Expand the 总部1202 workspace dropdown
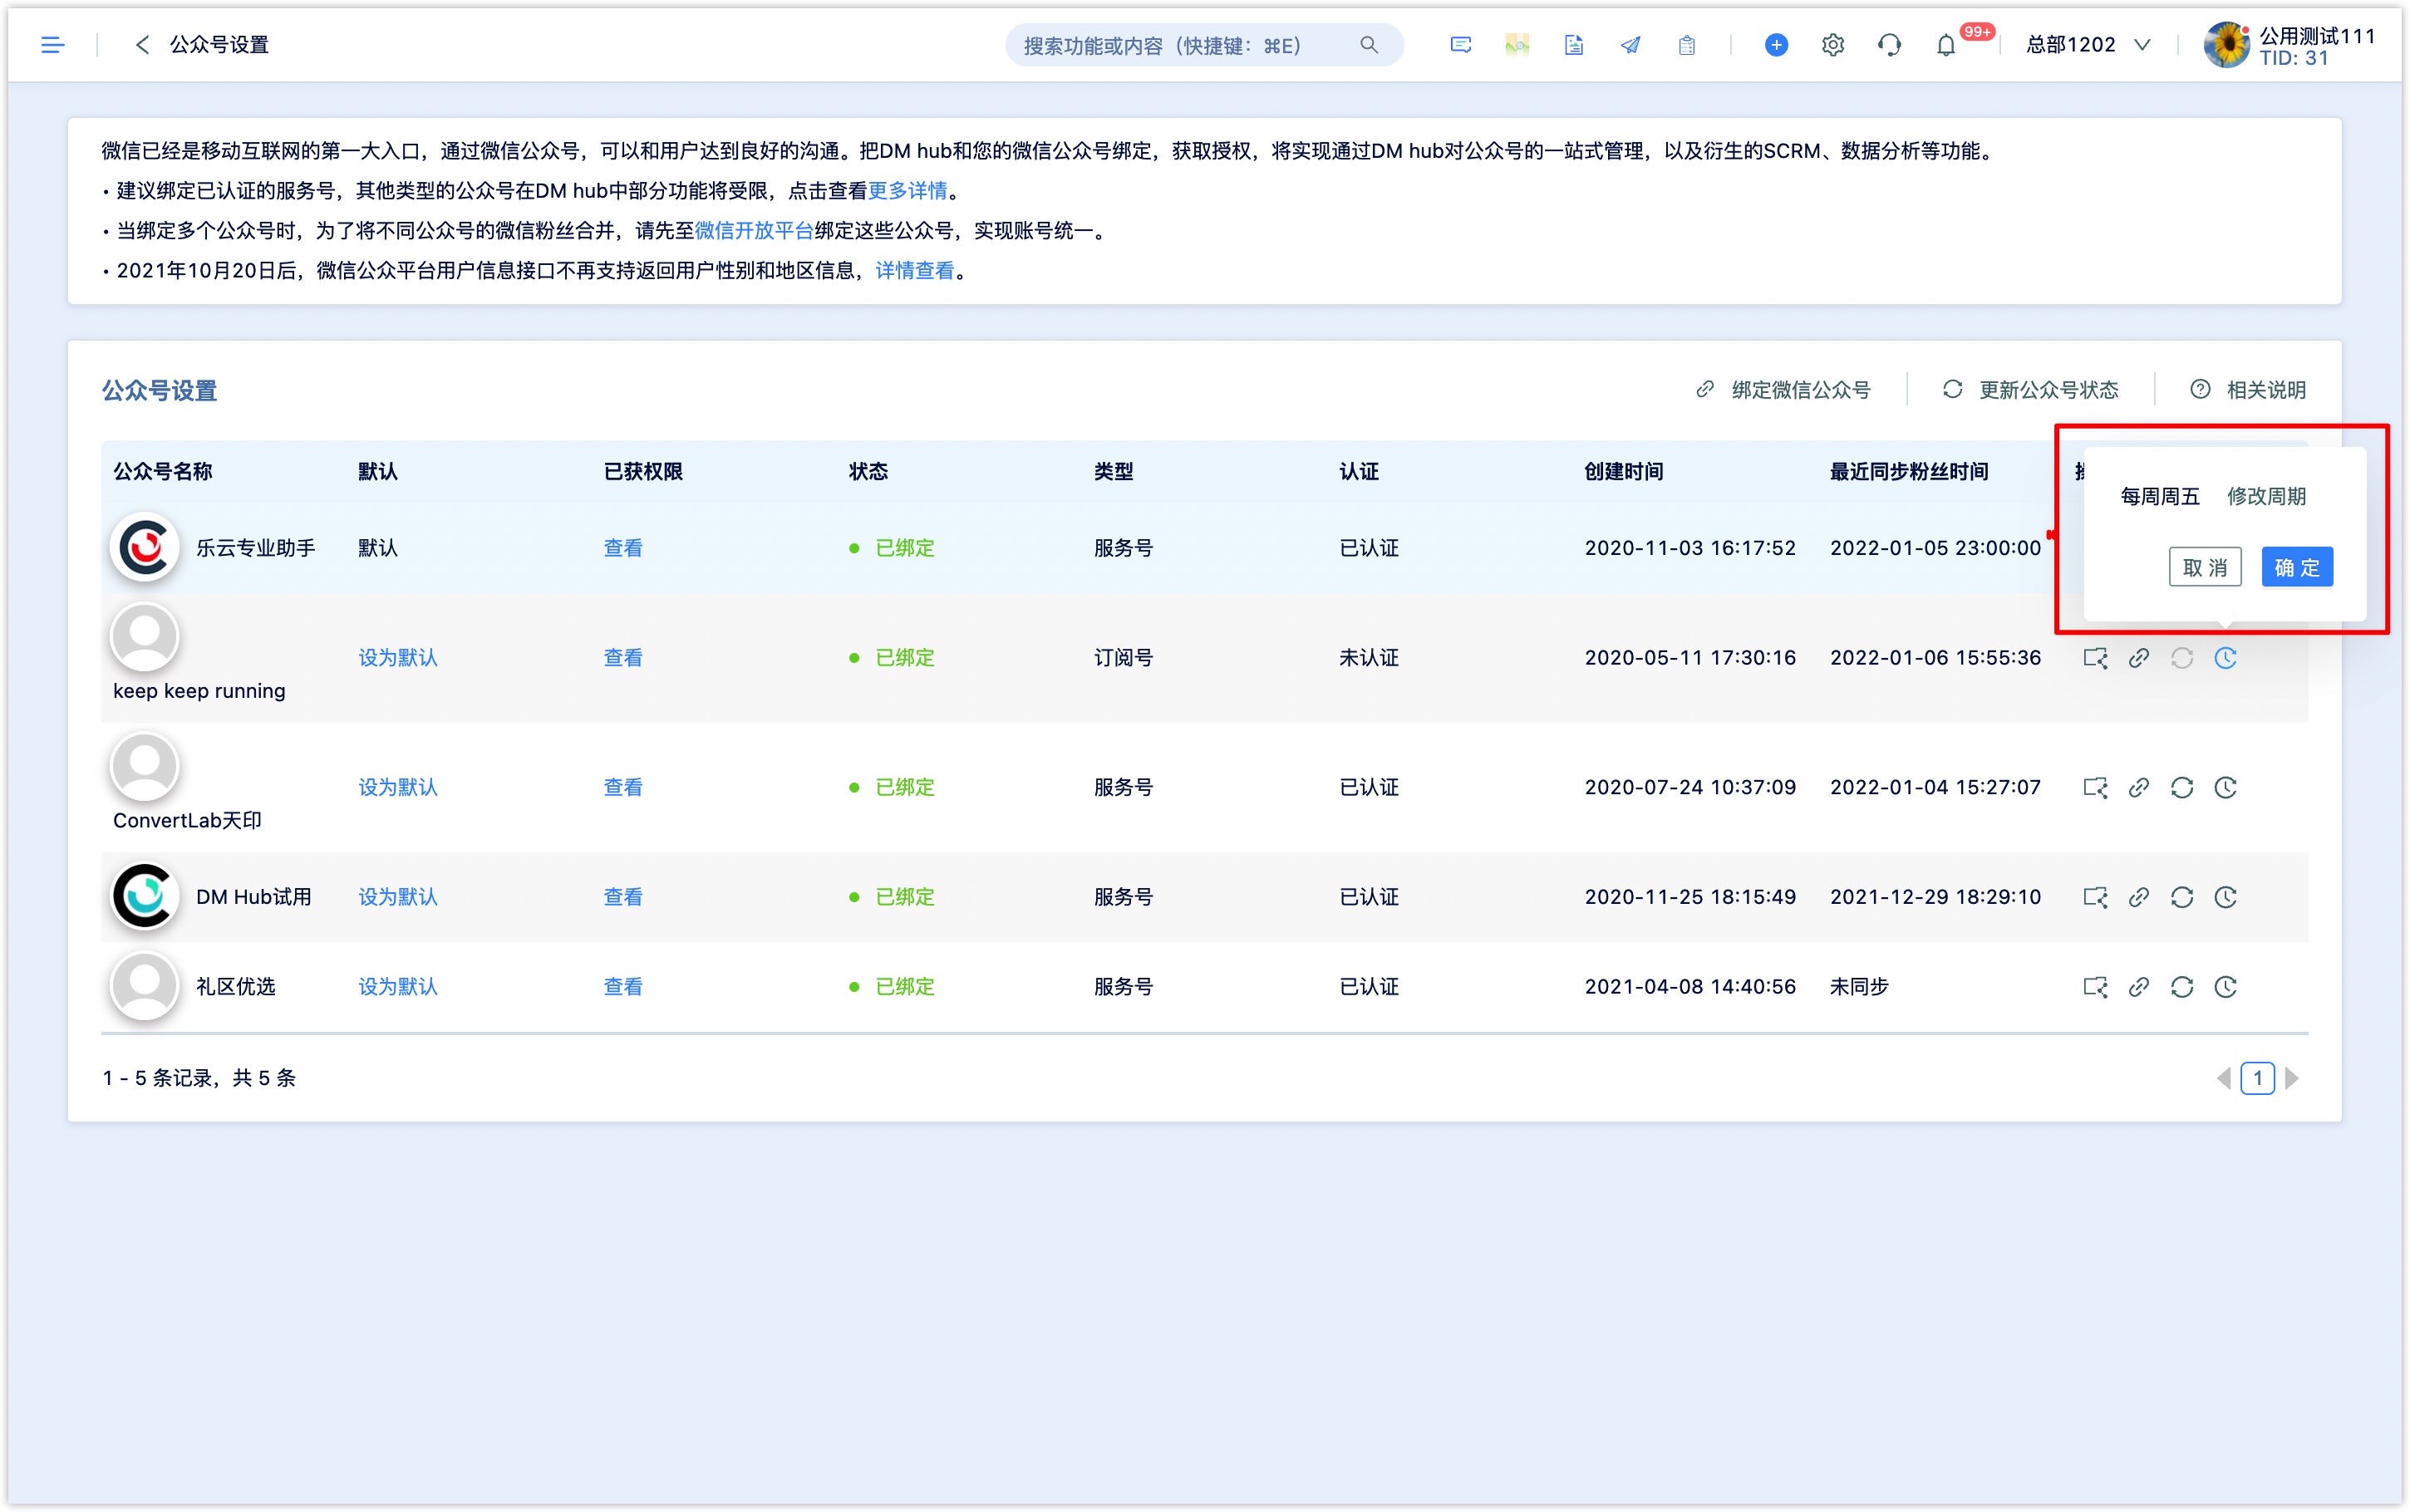This screenshot has width=2410, height=1512. coord(2088,45)
